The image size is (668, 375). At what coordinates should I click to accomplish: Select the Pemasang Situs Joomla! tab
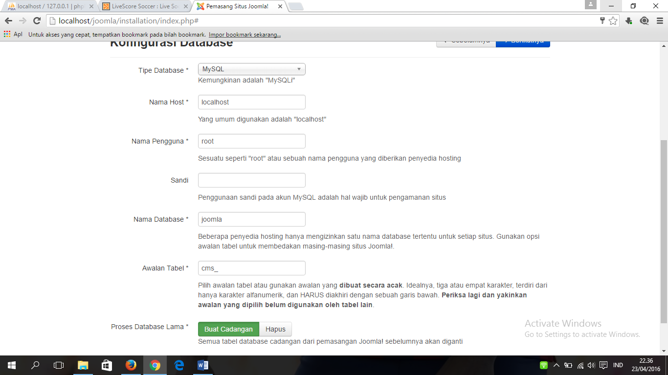click(x=237, y=6)
